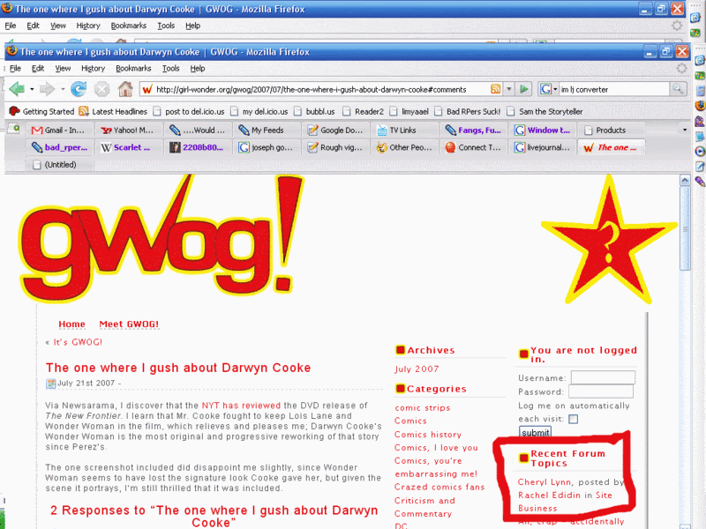Screen dimensions: 706x529
Task: Open Bookmarks menu in the back Firefox window
Action: [129, 26]
